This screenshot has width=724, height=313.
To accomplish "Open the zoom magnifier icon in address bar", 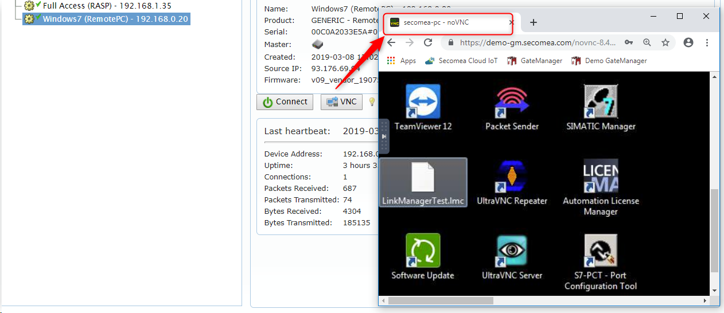I will (647, 42).
